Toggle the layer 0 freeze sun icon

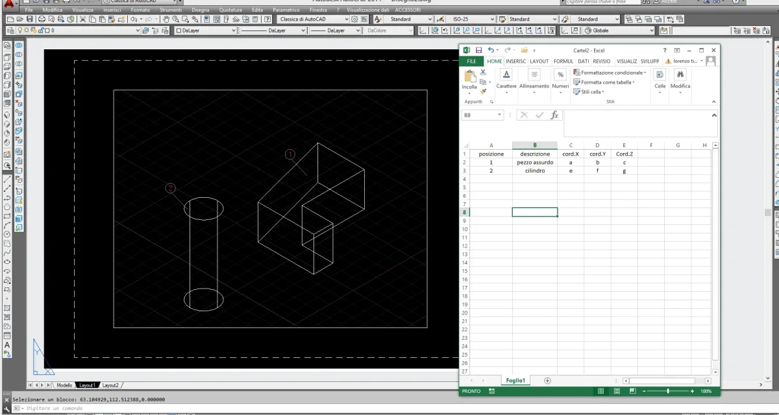27,30
